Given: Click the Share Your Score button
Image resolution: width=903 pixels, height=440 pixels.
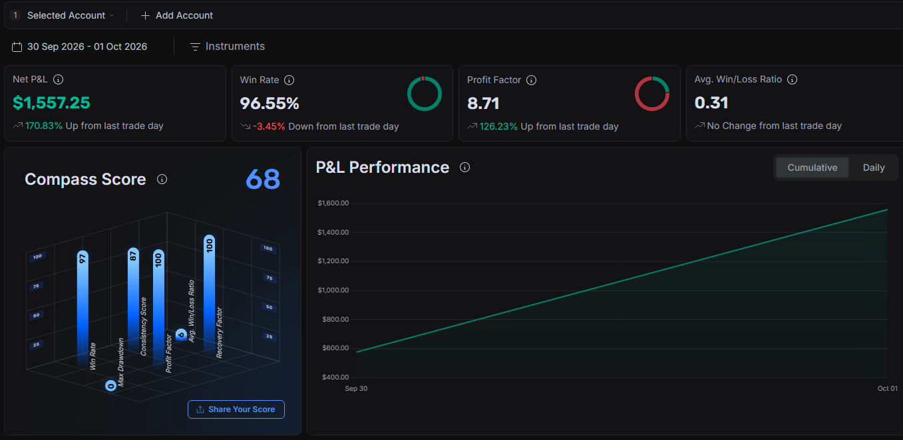Looking at the screenshot, I should (x=236, y=409).
